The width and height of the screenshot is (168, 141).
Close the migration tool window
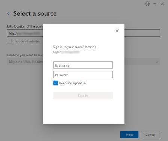coord(162,4)
